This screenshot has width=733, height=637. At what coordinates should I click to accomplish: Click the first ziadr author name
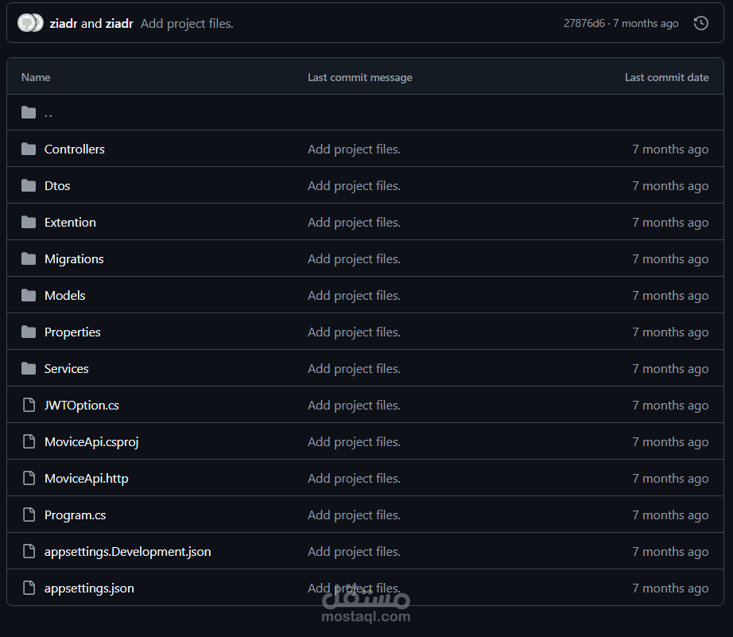(63, 23)
